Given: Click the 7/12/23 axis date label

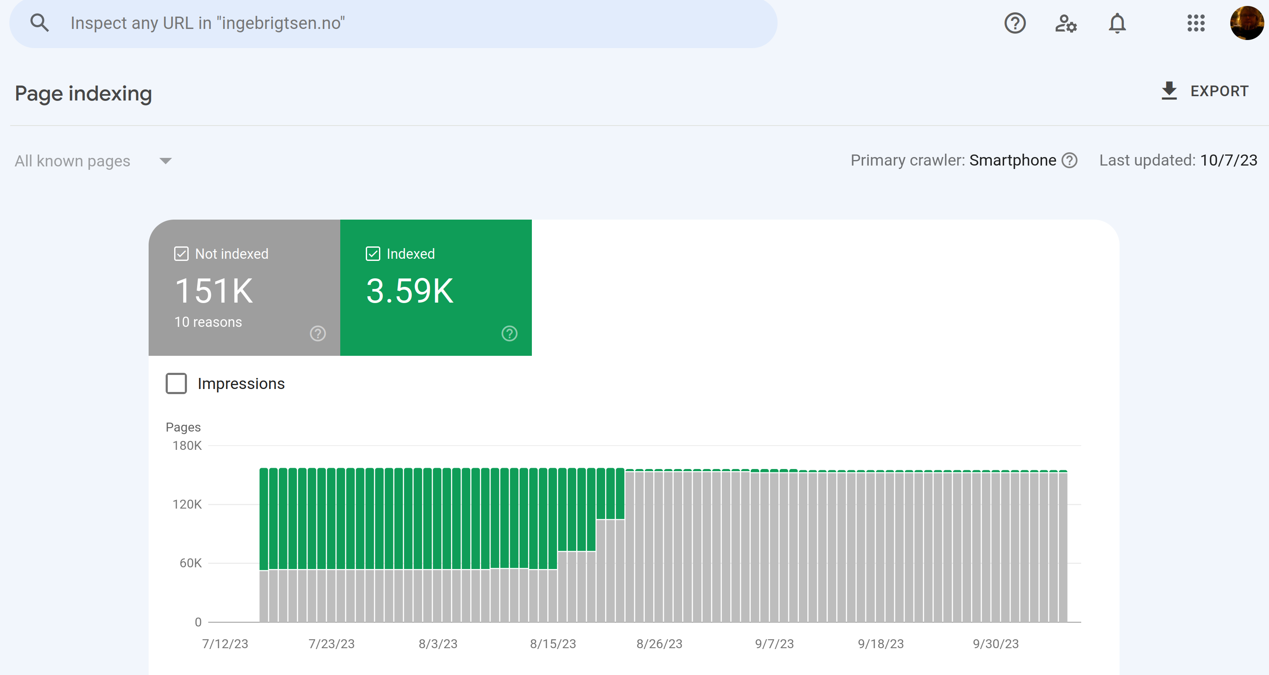Looking at the screenshot, I should click(225, 644).
